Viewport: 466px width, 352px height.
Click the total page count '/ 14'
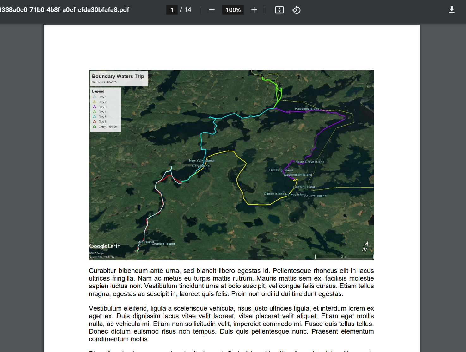tap(186, 10)
